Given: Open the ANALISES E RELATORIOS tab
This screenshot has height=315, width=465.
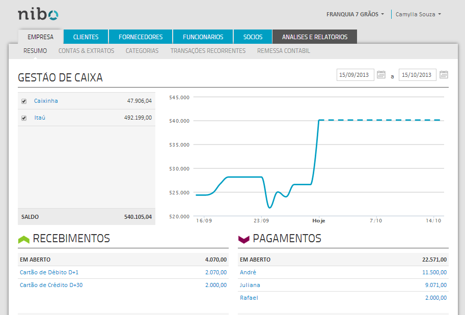Looking at the screenshot, I should click(314, 37).
